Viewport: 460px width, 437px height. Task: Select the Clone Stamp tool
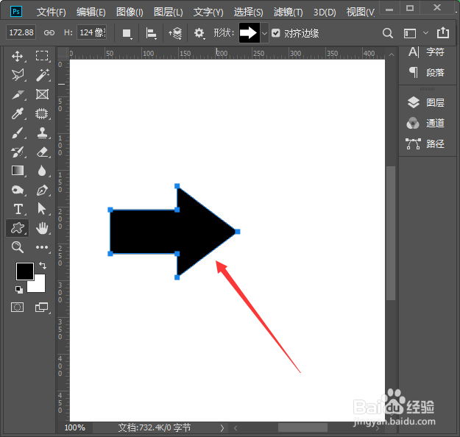[x=42, y=133]
